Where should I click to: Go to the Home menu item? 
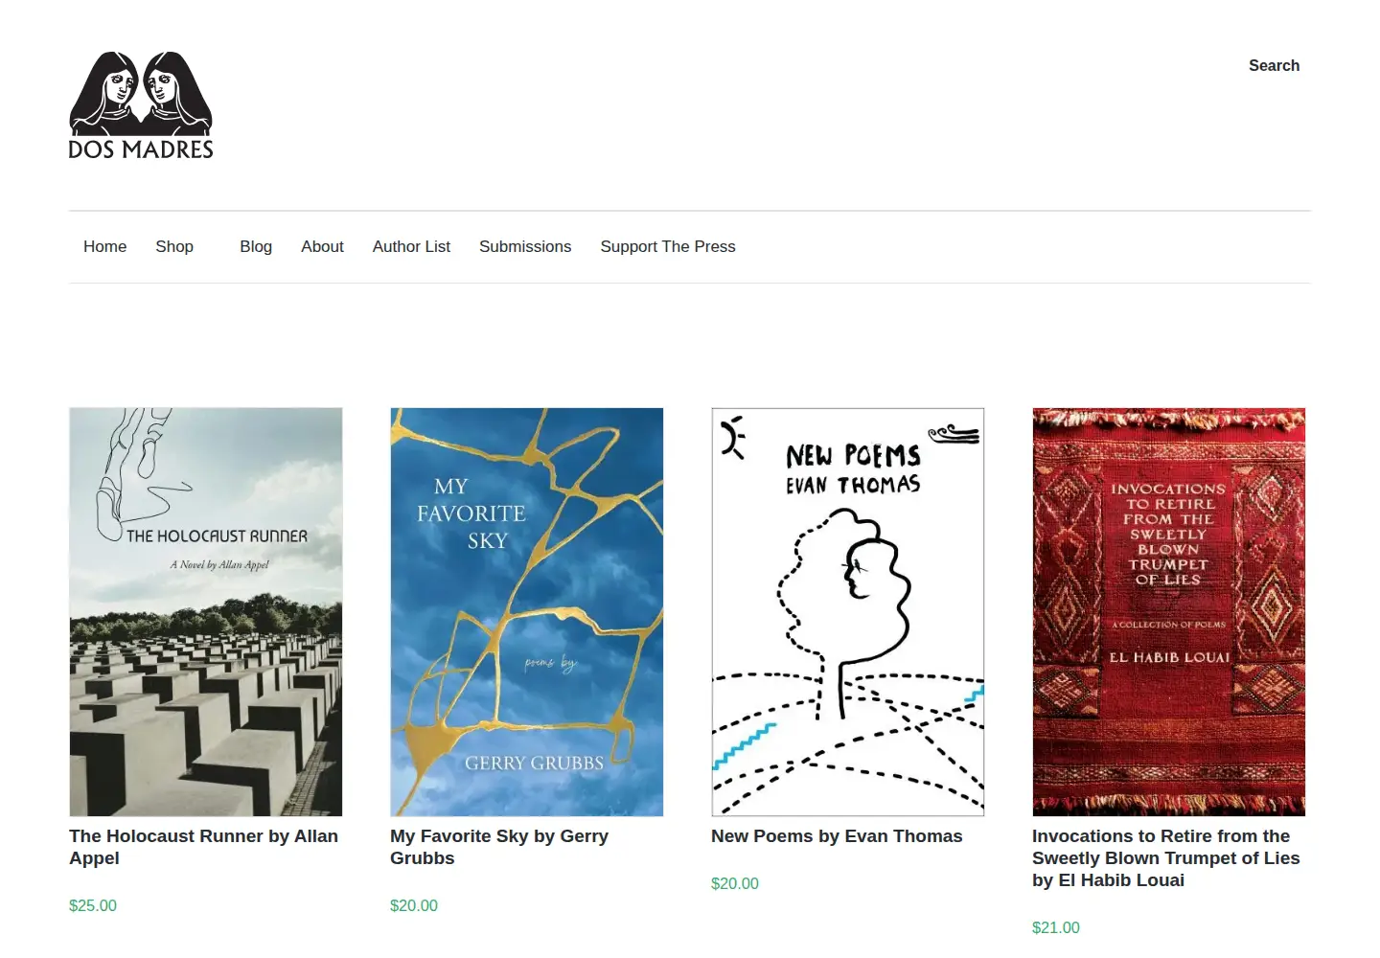(104, 246)
